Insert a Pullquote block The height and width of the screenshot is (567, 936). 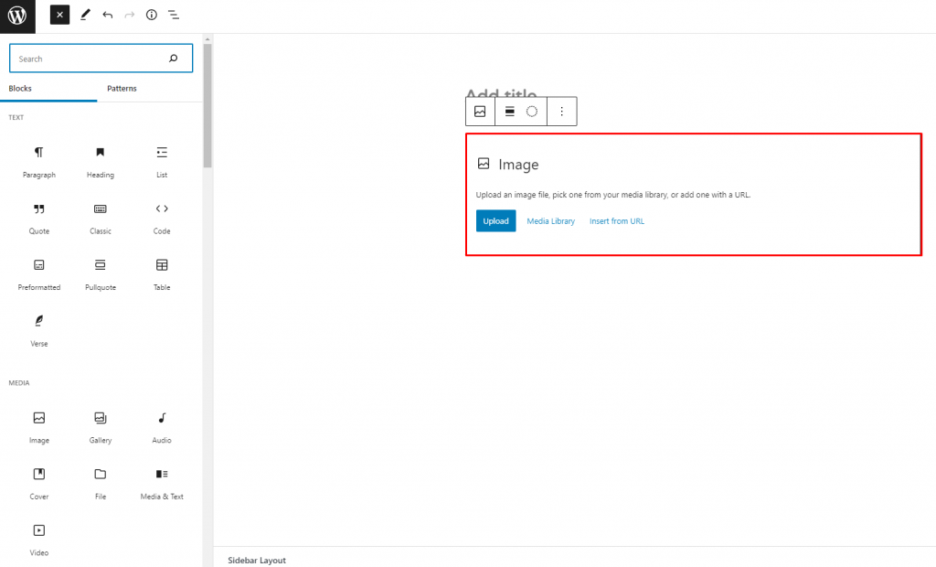tap(101, 274)
